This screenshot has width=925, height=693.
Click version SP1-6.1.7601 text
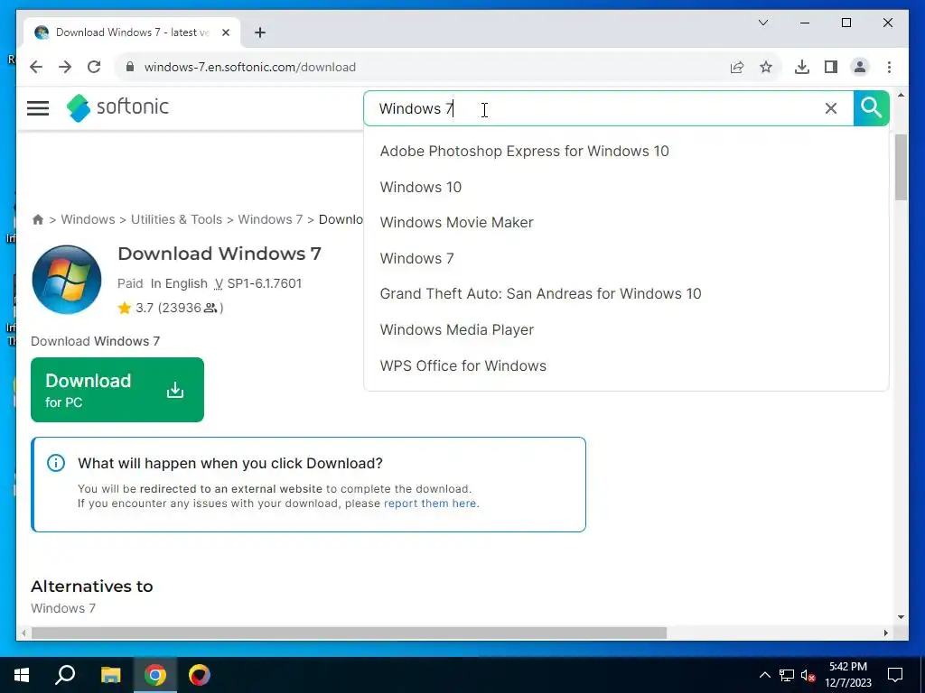(265, 283)
